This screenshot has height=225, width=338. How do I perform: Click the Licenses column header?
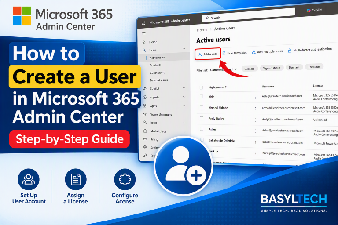(318, 86)
